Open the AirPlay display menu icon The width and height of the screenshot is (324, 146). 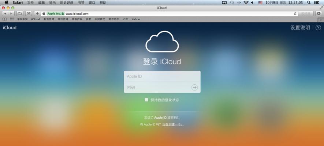click(224, 3)
